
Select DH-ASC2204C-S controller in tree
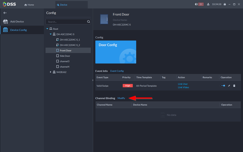[65, 34]
